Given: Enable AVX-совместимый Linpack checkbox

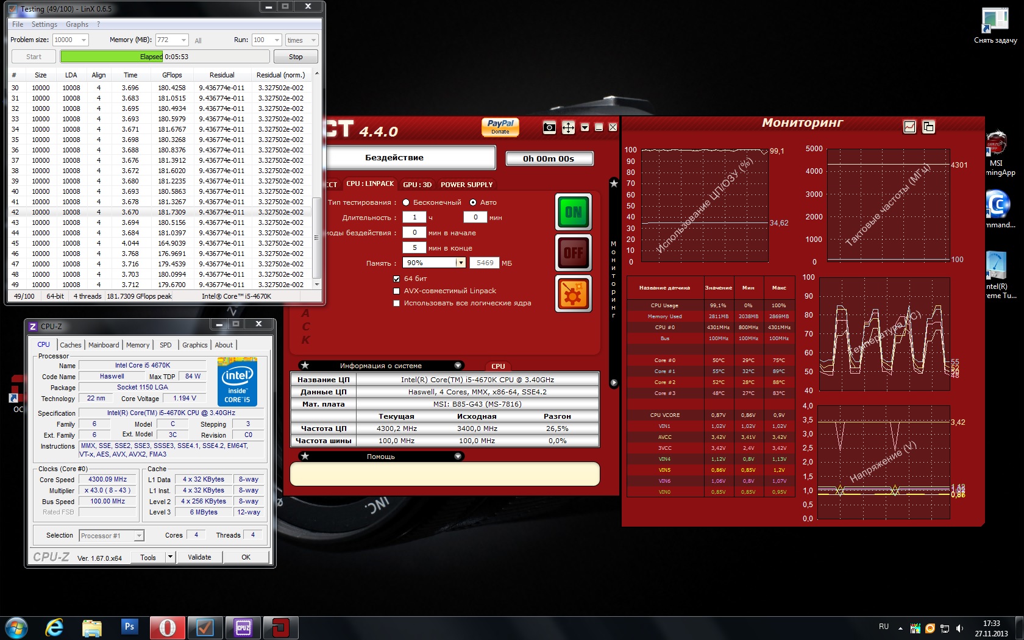Looking at the screenshot, I should pyautogui.click(x=397, y=291).
